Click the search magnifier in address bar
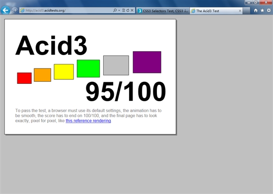This screenshot has height=194, width=273. [115, 10]
